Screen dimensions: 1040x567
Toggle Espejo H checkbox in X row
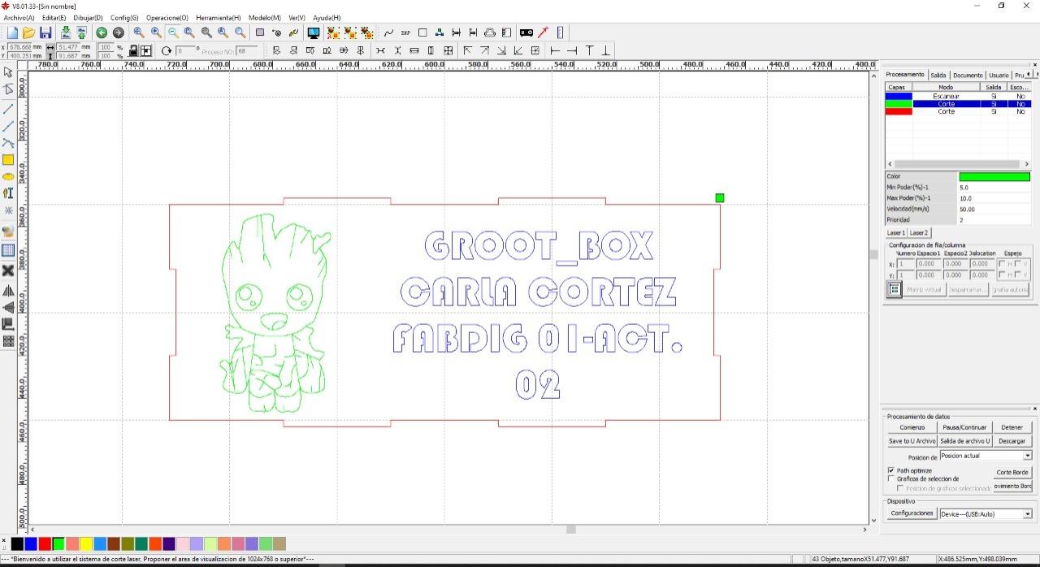coord(1001,264)
